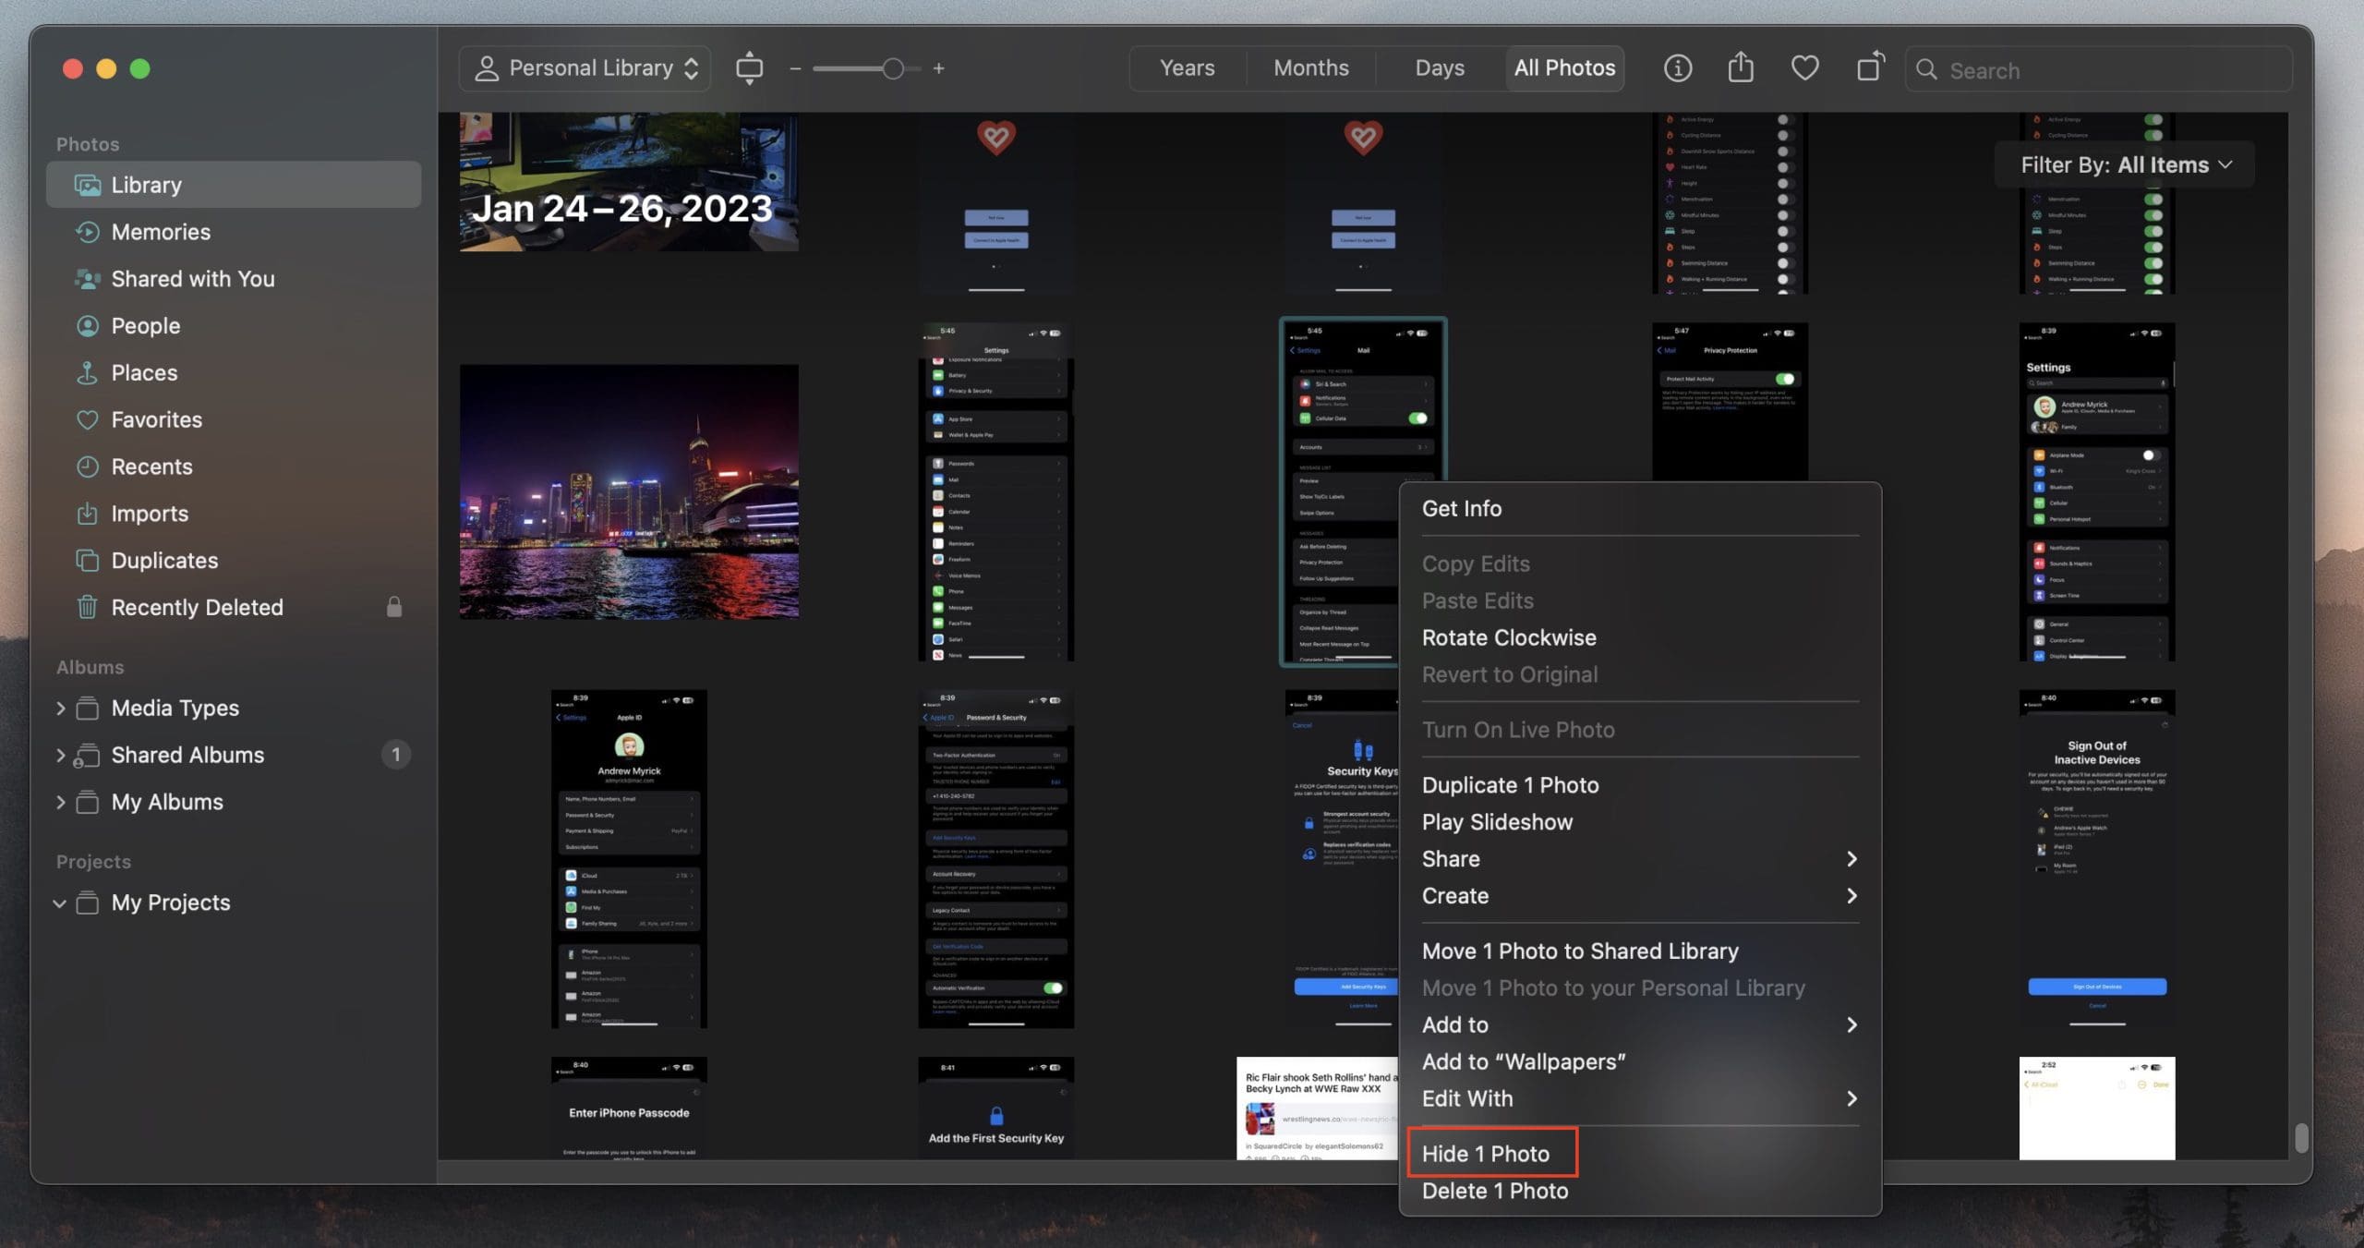Screen dimensions: 2364x1248
Task: Expand the Media Types album group
Action: (60, 709)
